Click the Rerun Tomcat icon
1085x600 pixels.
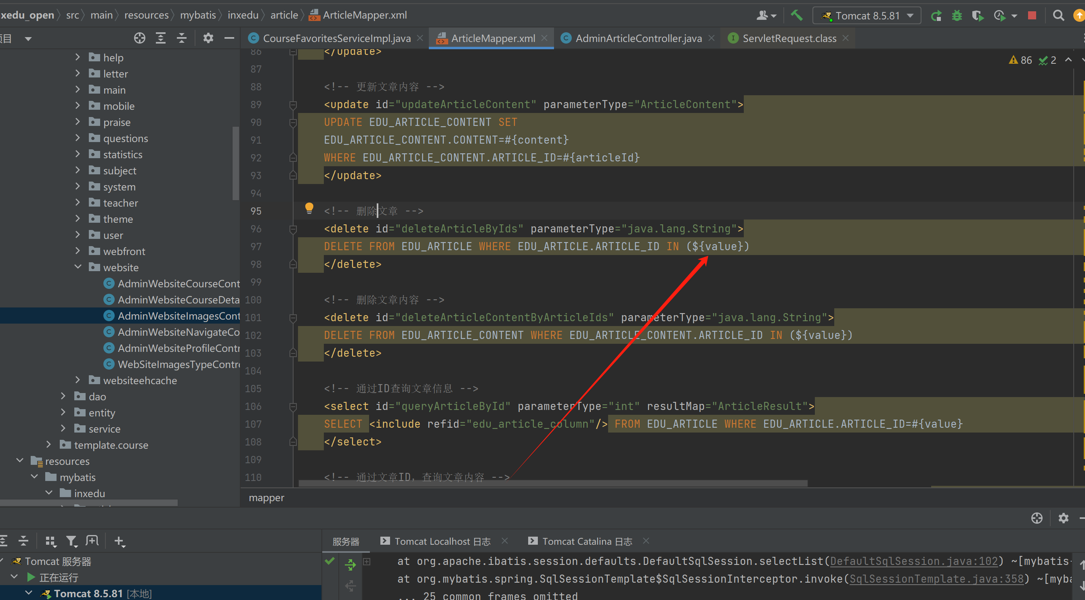[x=936, y=16]
